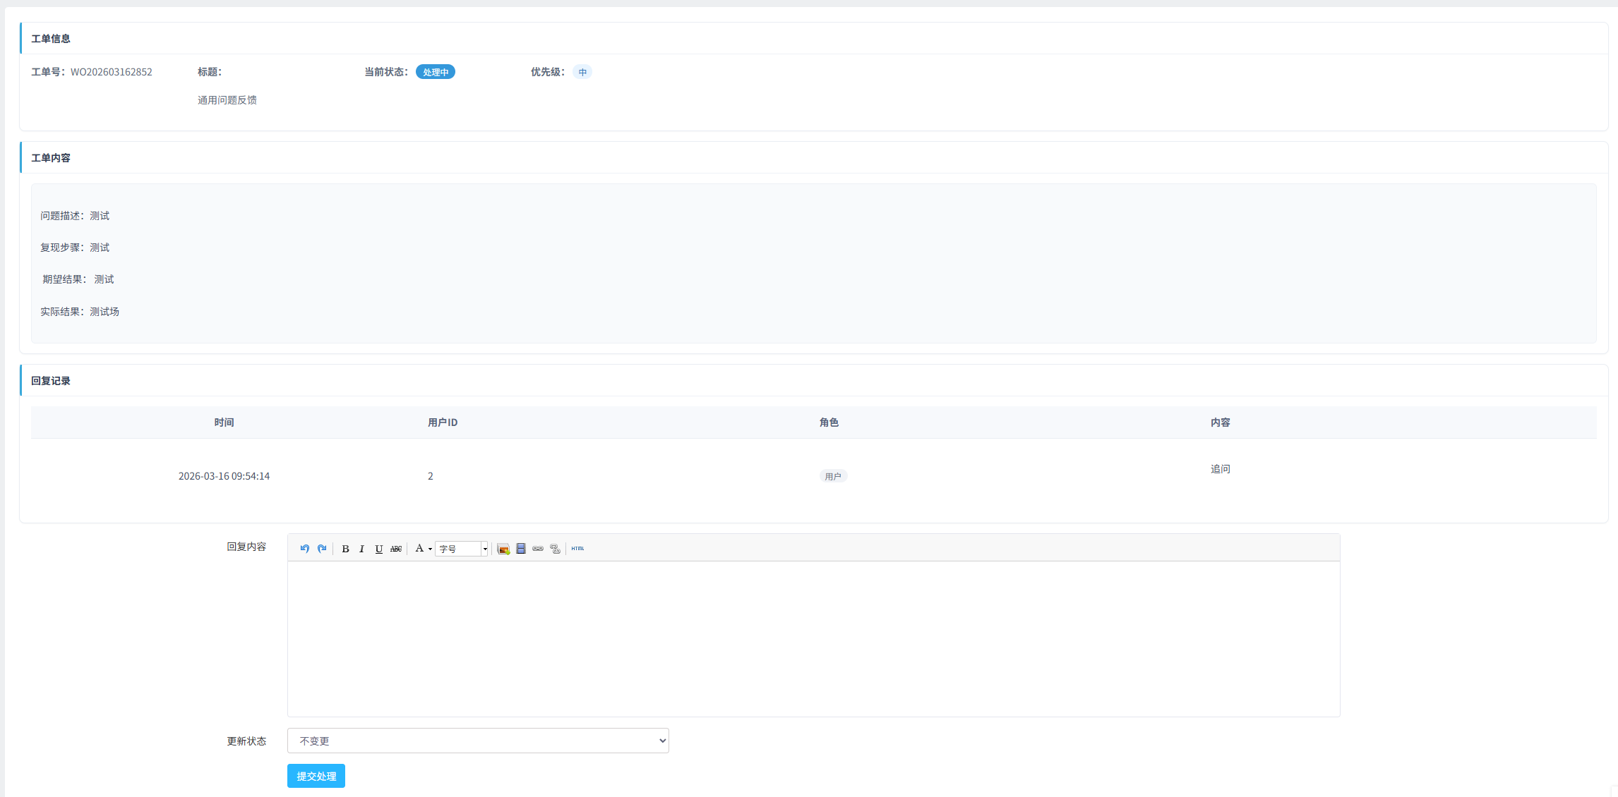Click the 时间 column header
1618x797 pixels.
tap(224, 422)
